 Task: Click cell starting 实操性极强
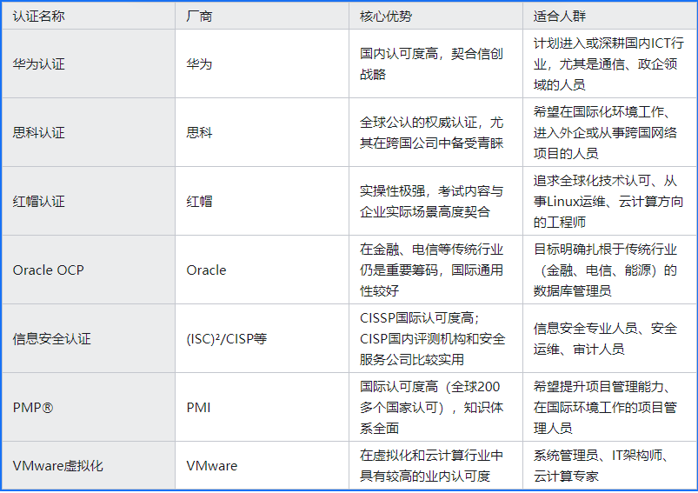tap(435, 201)
